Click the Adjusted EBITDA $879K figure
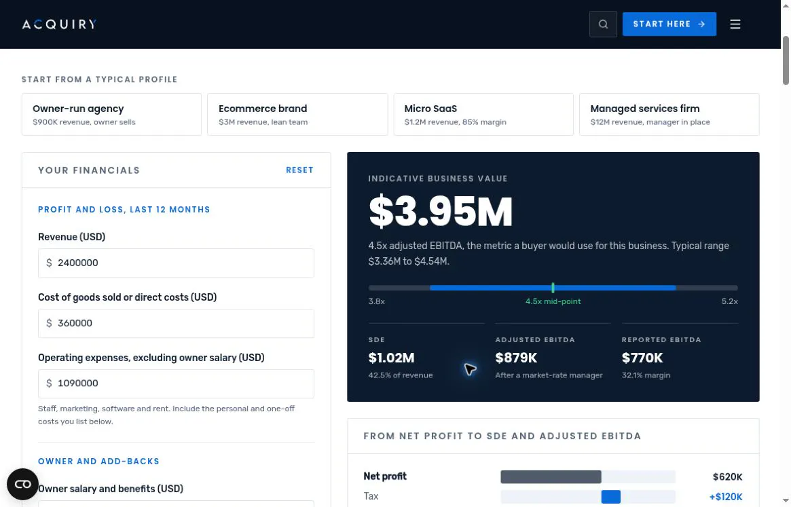The height and width of the screenshot is (507, 791). pyautogui.click(x=516, y=358)
